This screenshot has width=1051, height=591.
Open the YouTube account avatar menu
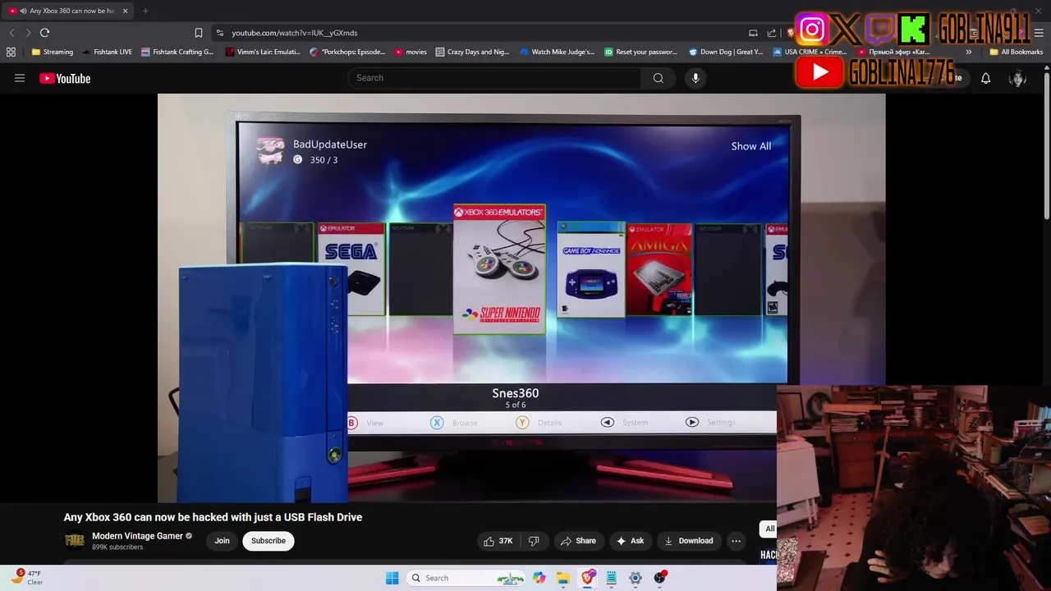click(1017, 78)
